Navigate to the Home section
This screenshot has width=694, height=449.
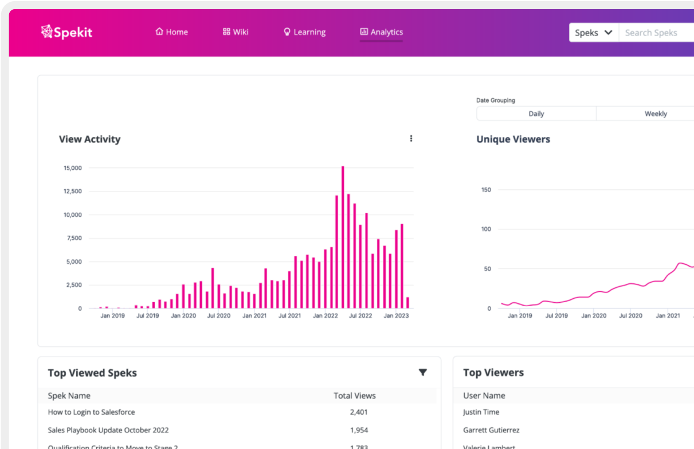pyautogui.click(x=171, y=32)
